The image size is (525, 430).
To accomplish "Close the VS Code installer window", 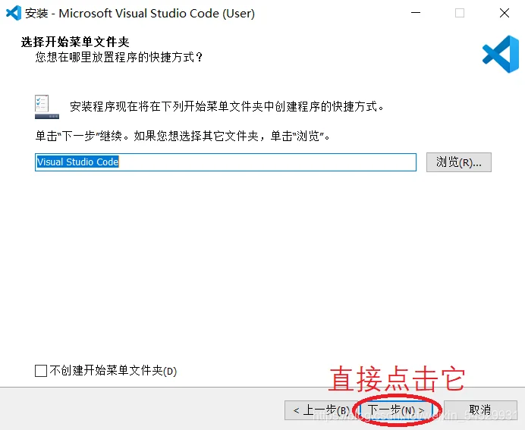I will 505,13.
